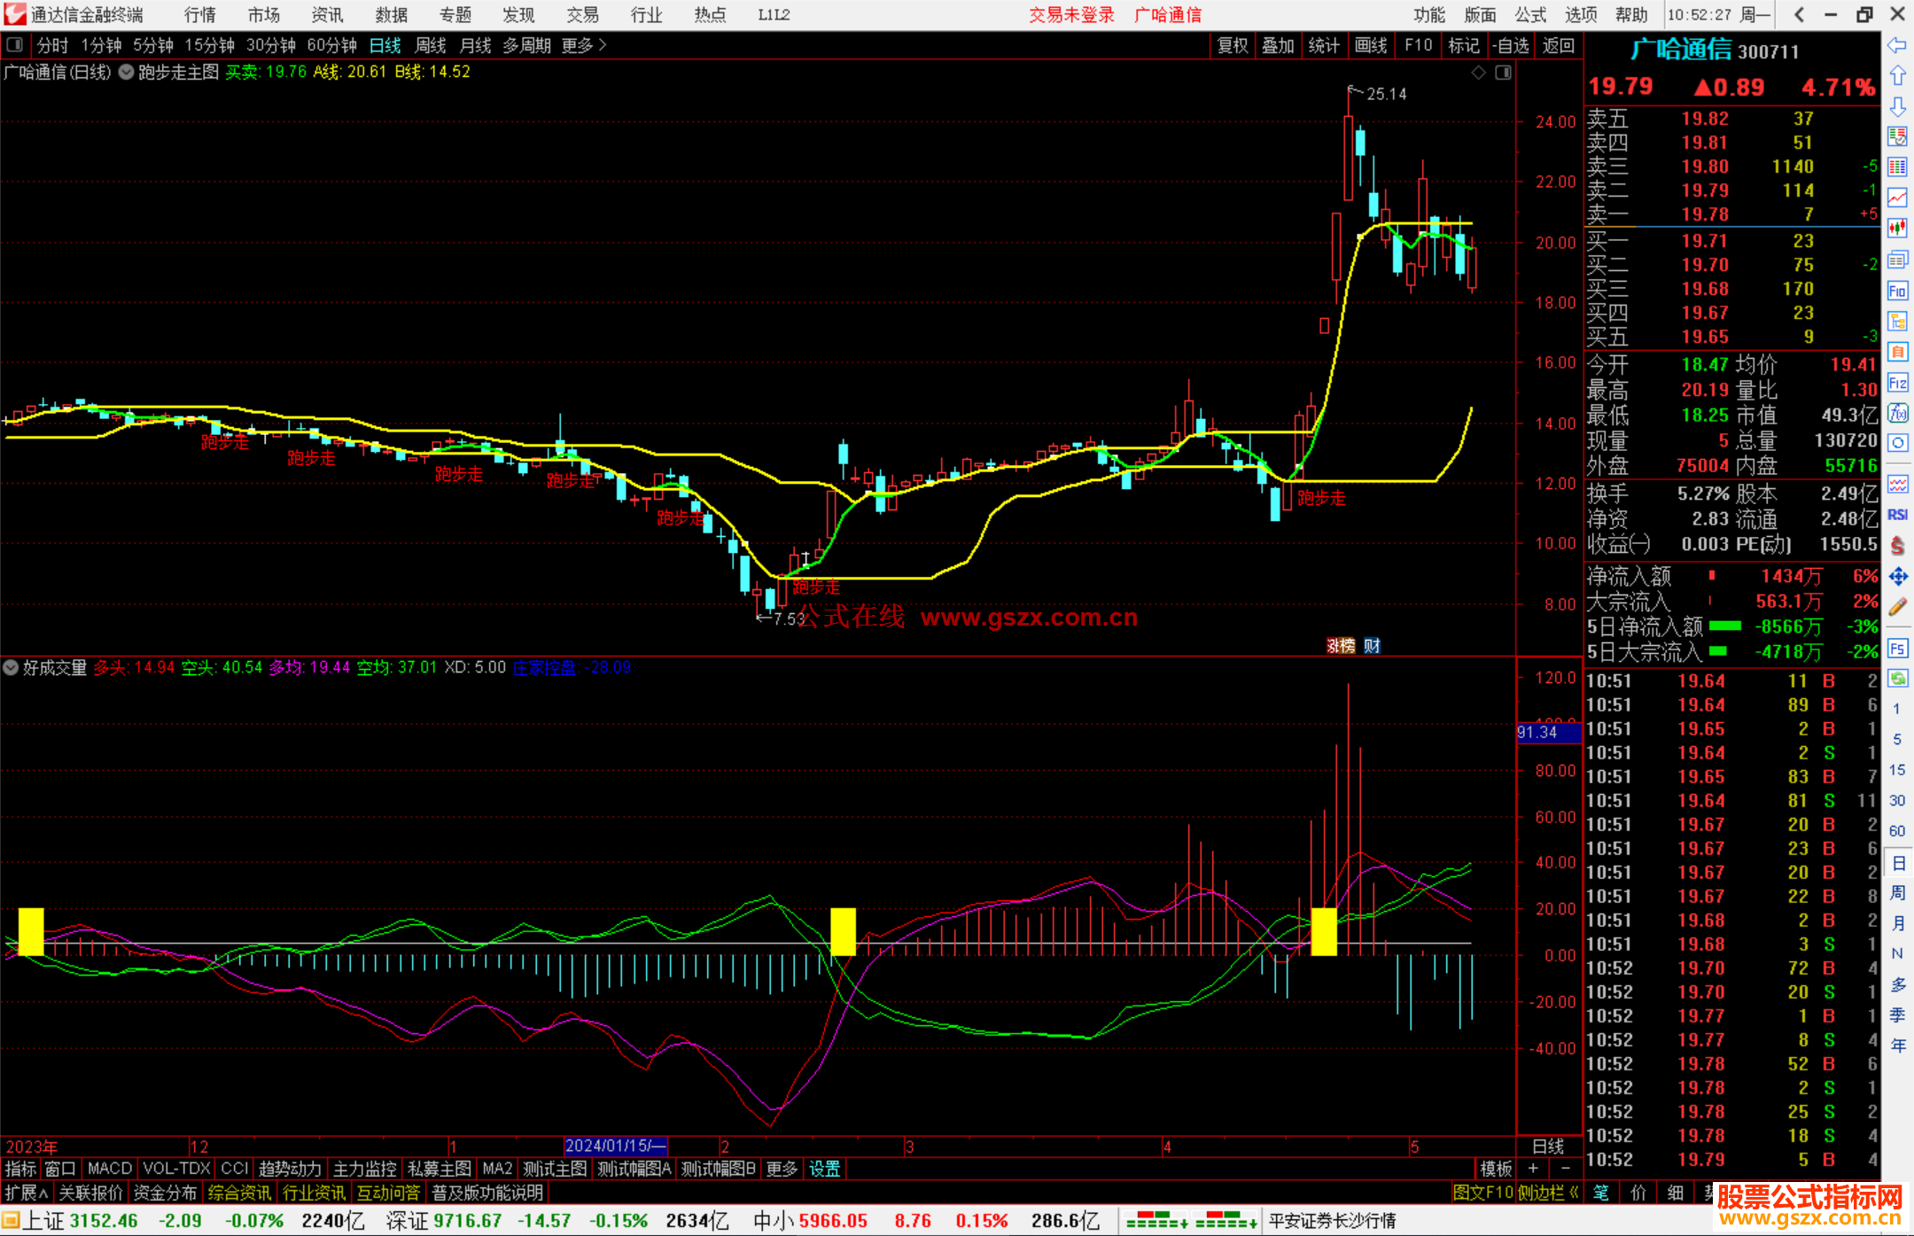Toggle the 好成交量 indicator circle button
Screen dimensions: 1914x1236
11,667
